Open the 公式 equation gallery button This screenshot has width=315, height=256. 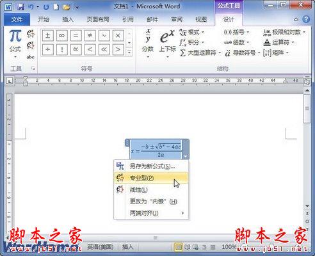pos(15,44)
